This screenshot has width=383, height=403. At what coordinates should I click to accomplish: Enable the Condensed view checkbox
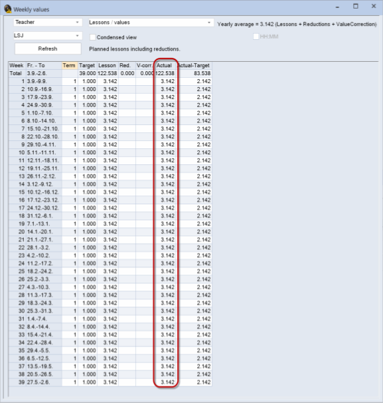tap(92, 37)
